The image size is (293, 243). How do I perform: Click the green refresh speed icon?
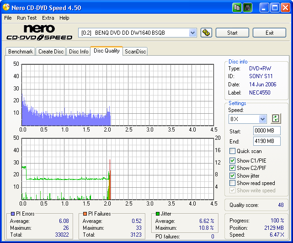275,119
